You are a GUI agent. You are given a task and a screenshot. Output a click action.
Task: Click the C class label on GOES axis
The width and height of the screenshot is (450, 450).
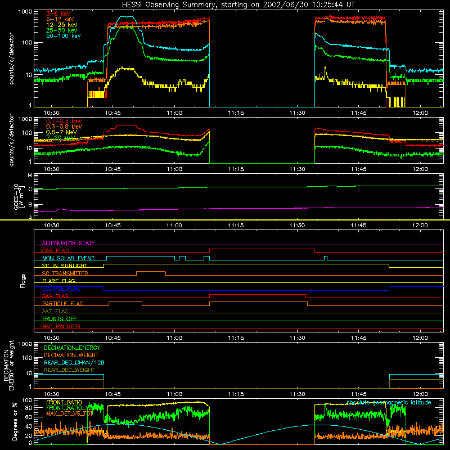[x=30, y=189]
